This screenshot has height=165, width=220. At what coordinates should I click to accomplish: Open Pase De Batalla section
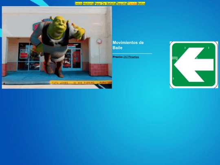(x=105, y=4)
